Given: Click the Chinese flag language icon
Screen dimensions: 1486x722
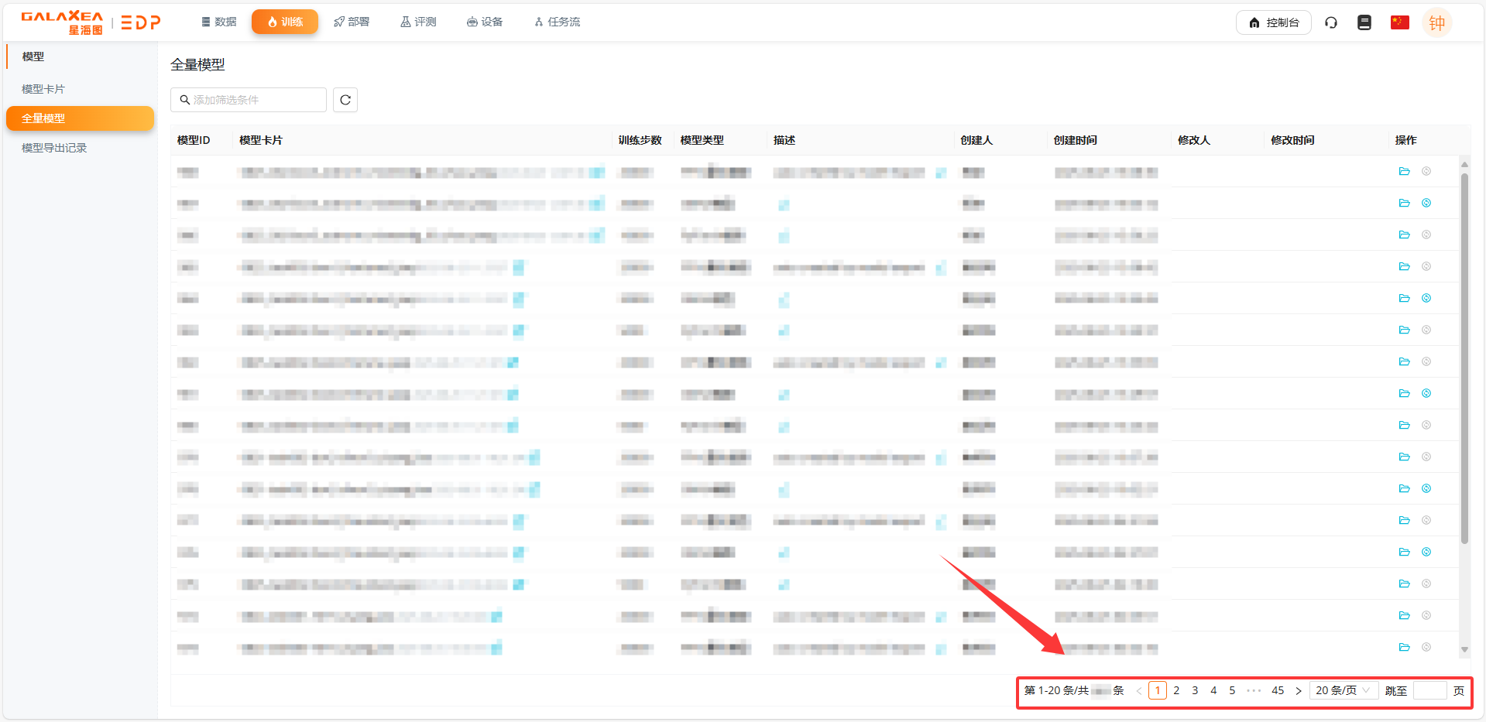Looking at the screenshot, I should 1399,22.
